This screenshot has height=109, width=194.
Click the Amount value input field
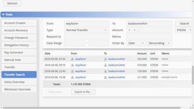(x=156, y=30)
